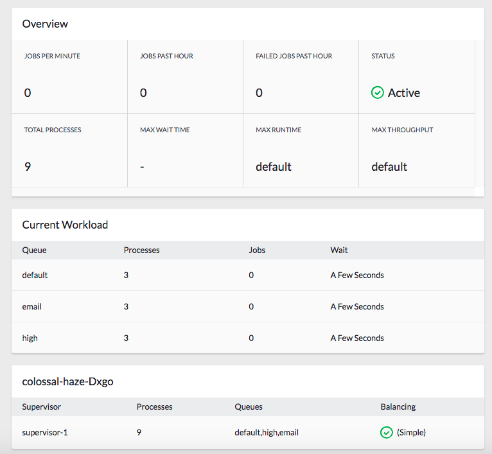
Task: Click the processes count in the default row
Action: coord(126,275)
